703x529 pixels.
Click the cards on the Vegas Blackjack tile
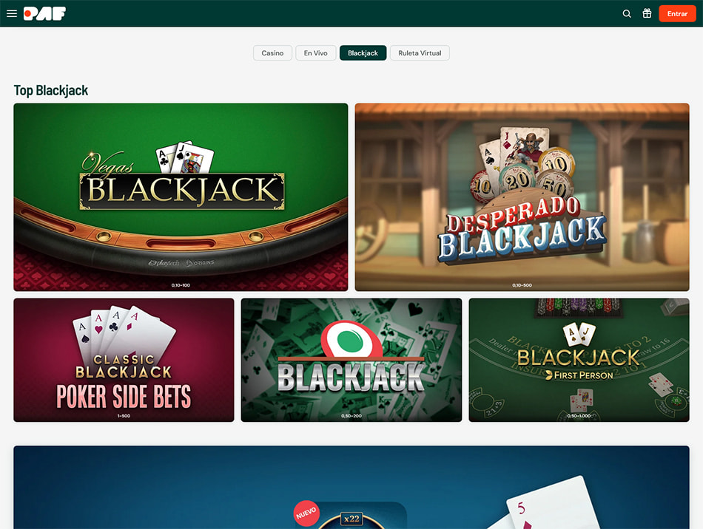tap(184, 157)
